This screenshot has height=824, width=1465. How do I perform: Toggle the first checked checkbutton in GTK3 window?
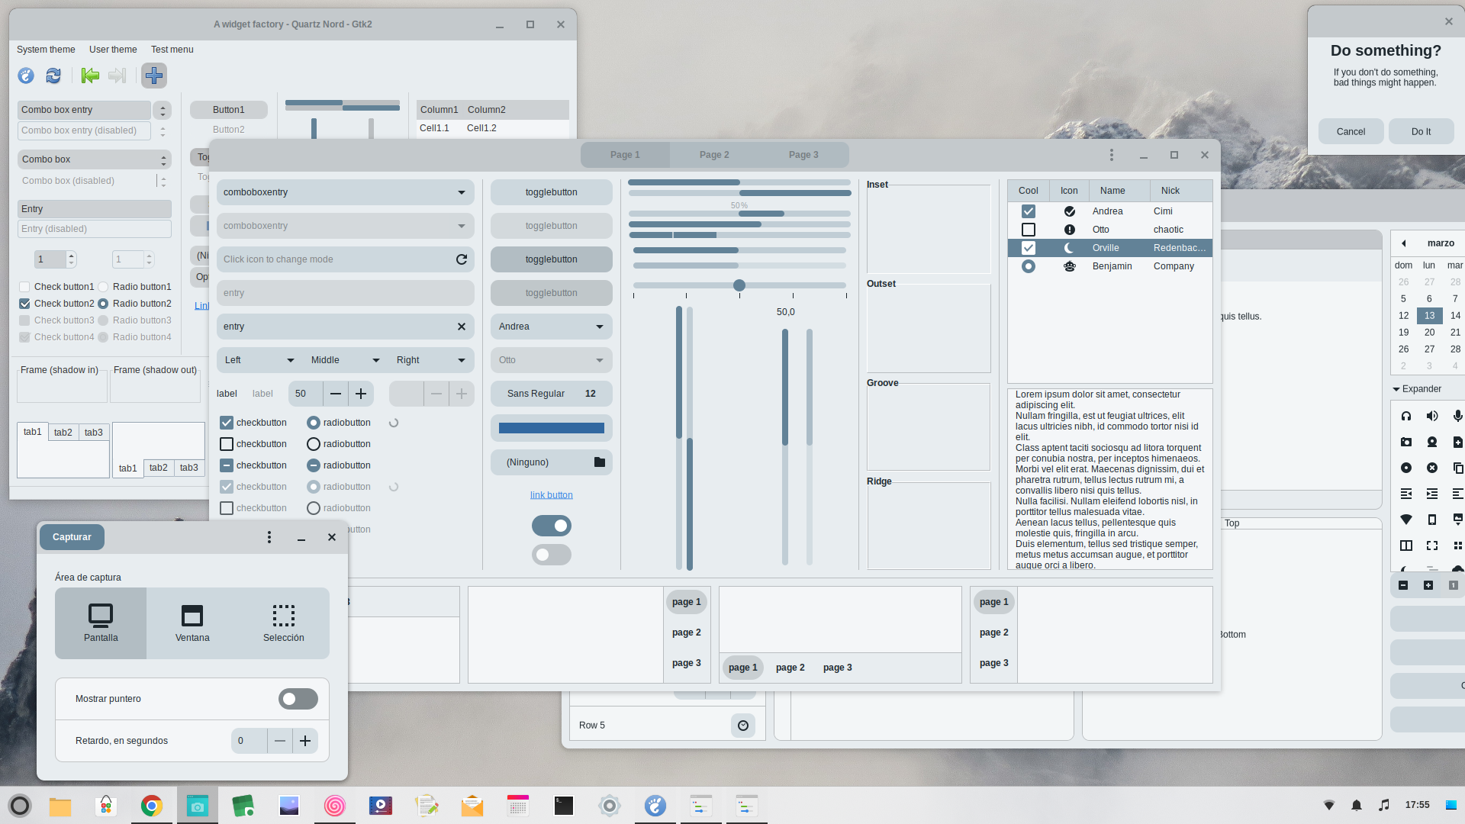[227, 423]
